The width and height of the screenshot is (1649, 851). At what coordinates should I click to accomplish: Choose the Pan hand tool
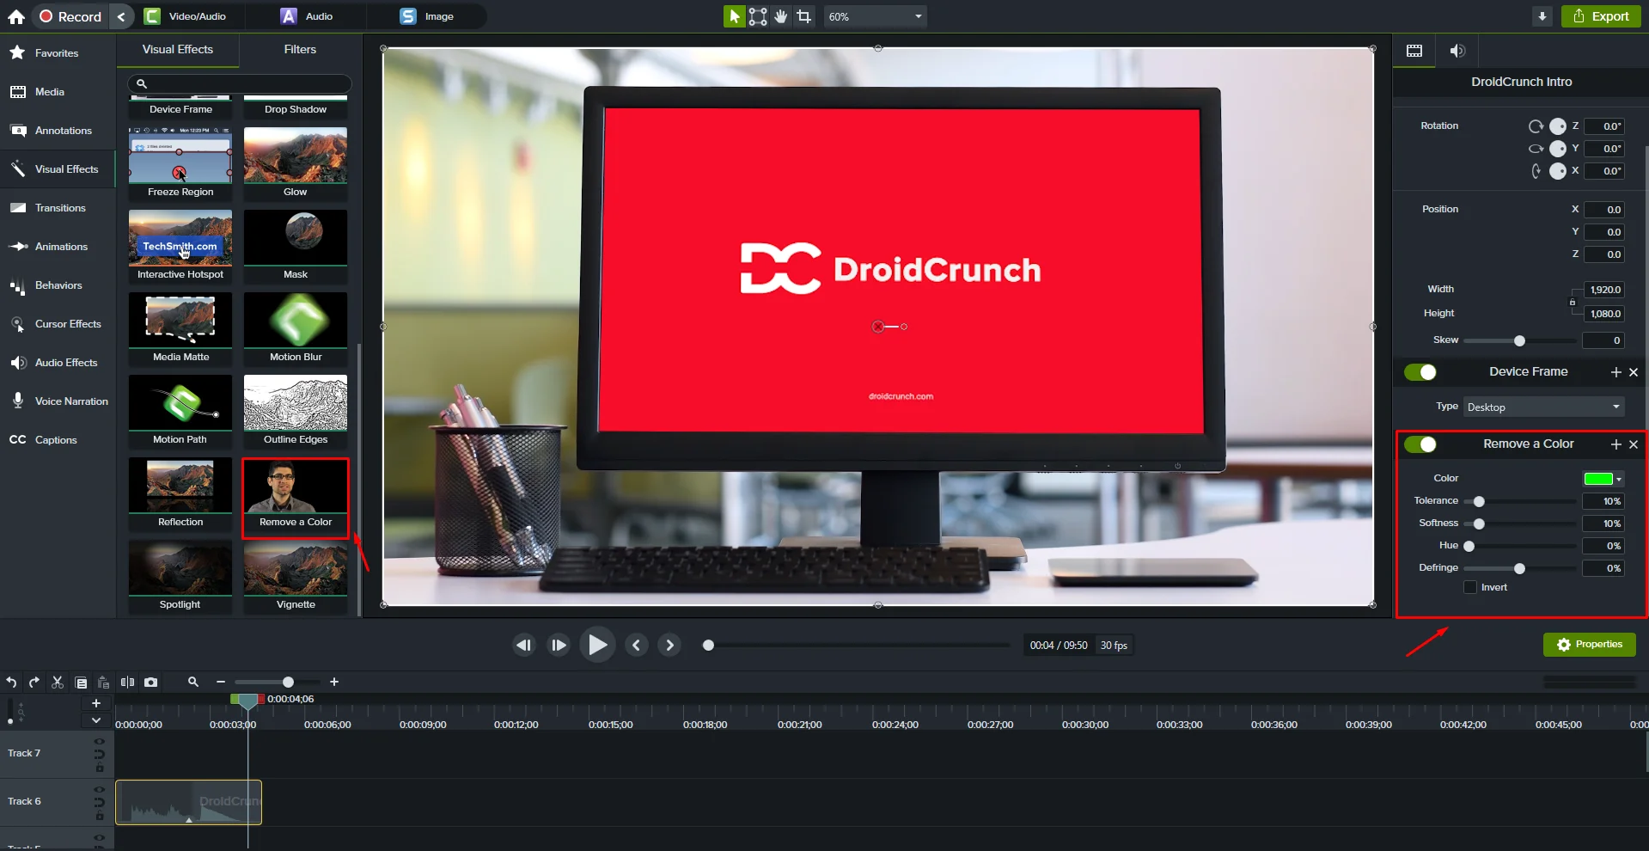point(781,16)
